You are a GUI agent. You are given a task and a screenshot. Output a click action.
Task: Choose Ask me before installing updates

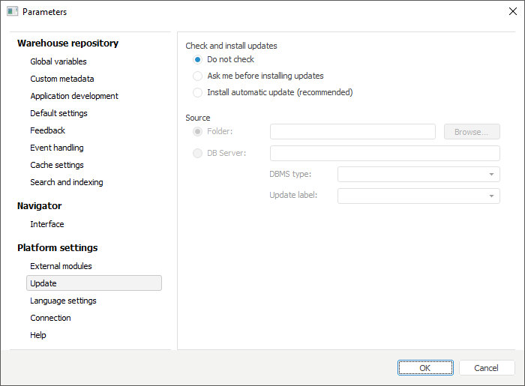click(x=198, y=76)
